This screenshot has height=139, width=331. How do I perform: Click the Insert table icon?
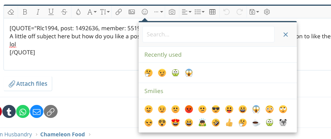212,12
